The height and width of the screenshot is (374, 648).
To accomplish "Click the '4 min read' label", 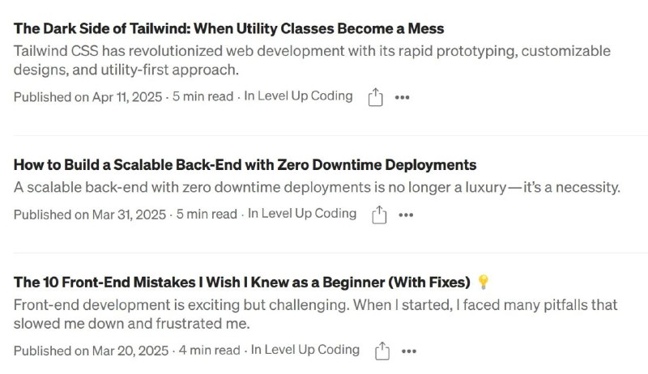I will pyautogui.click(x=209, y=351).
